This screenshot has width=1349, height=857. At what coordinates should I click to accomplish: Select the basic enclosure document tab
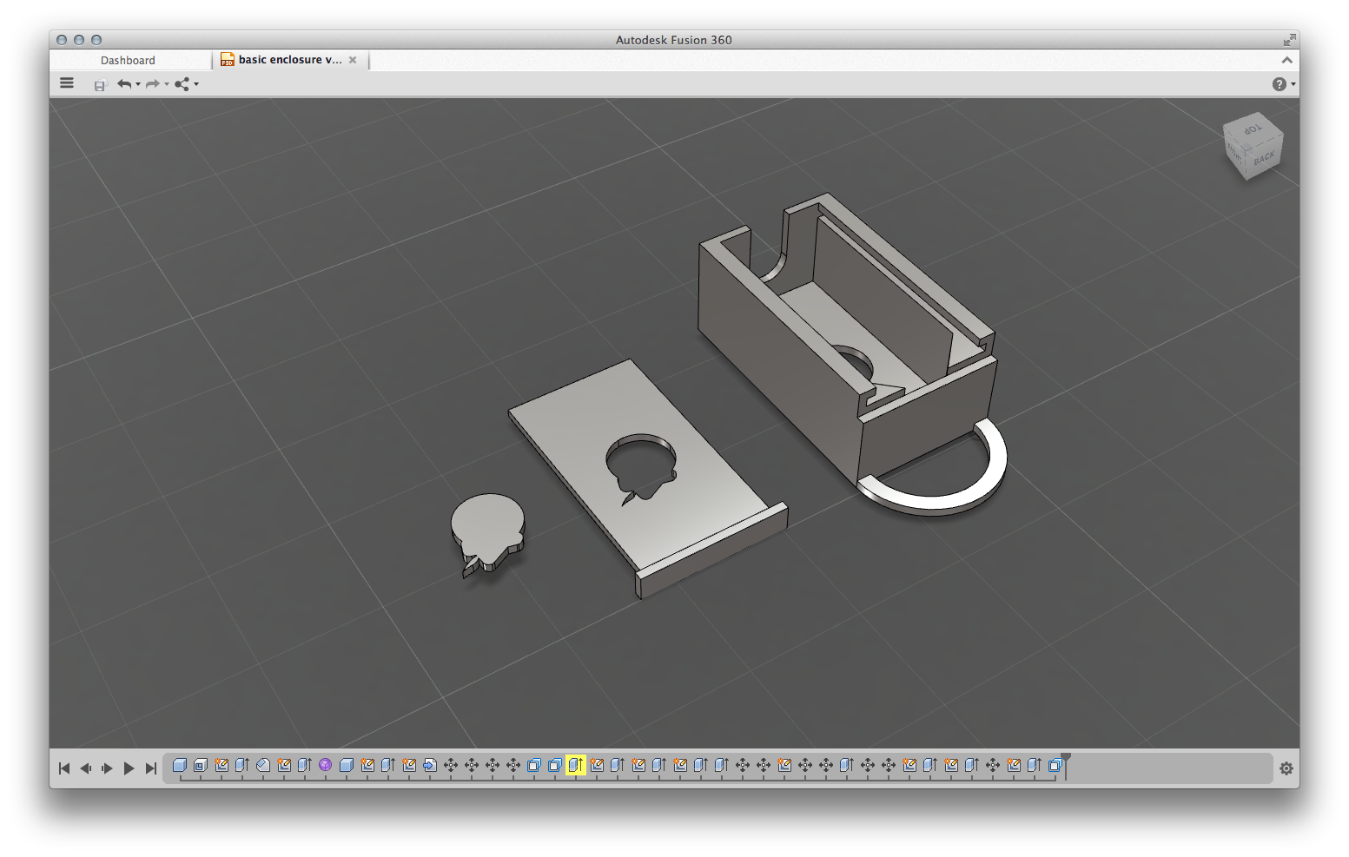tap(290, 60)
